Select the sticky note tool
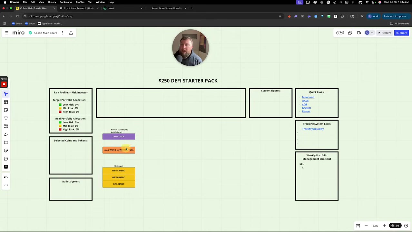The height and width of the screenshot is (232, 412). (x=6, y=110)
